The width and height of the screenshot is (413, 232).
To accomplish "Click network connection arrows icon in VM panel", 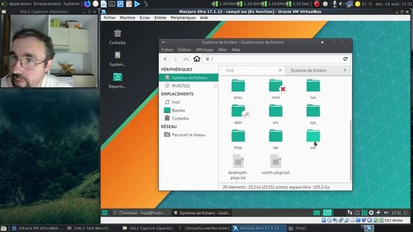I will [x=350, y=213].
